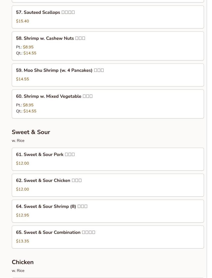The height and width of the screenshot is (278, 212).
Task: Select the Sweet & Sour Pork title
Action: coord(45,155)
